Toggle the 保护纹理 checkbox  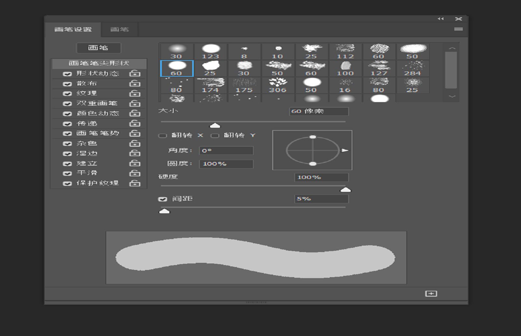67,184
